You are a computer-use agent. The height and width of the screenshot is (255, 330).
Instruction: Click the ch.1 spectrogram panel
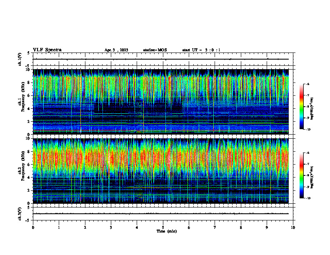pyautogui.click(x=161, y=102)
